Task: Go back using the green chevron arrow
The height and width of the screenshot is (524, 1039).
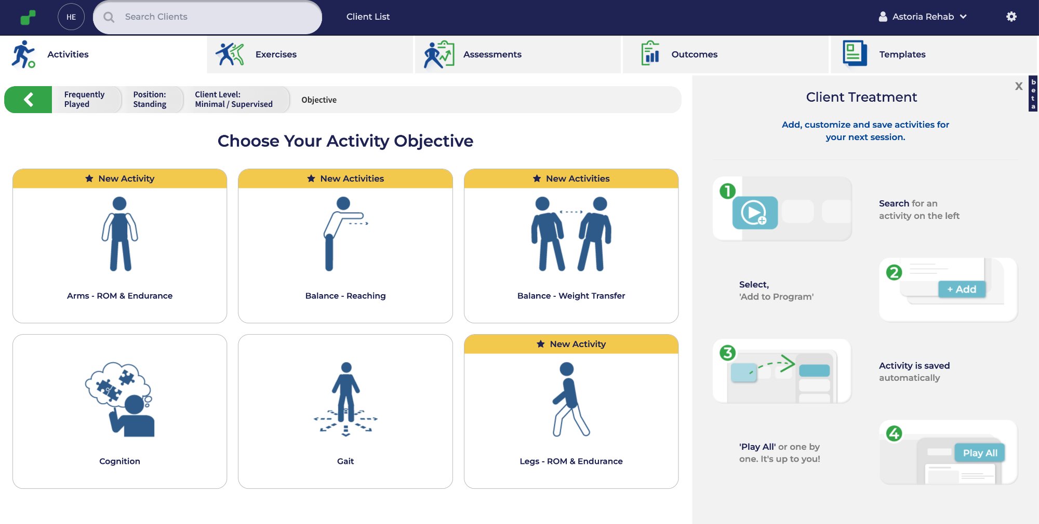Action: (x=29, y=99)
